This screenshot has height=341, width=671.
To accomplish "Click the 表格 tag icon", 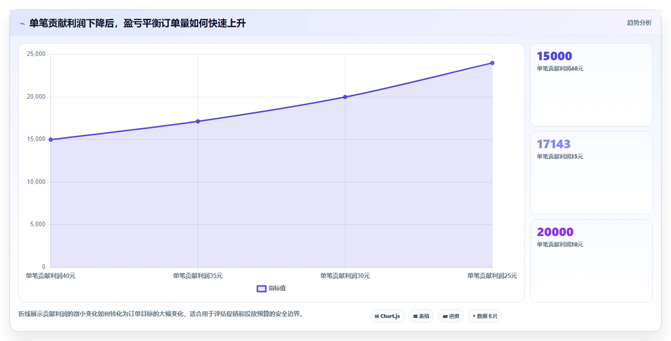I will pos(415,316).
